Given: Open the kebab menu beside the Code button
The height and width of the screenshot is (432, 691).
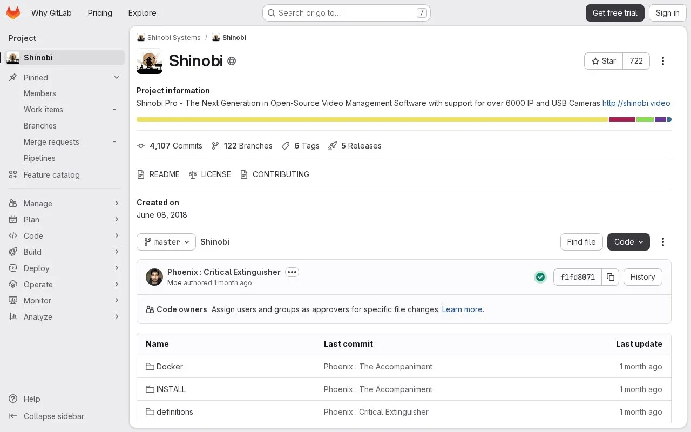Looking at the screenshot, I should coord(663,242).
